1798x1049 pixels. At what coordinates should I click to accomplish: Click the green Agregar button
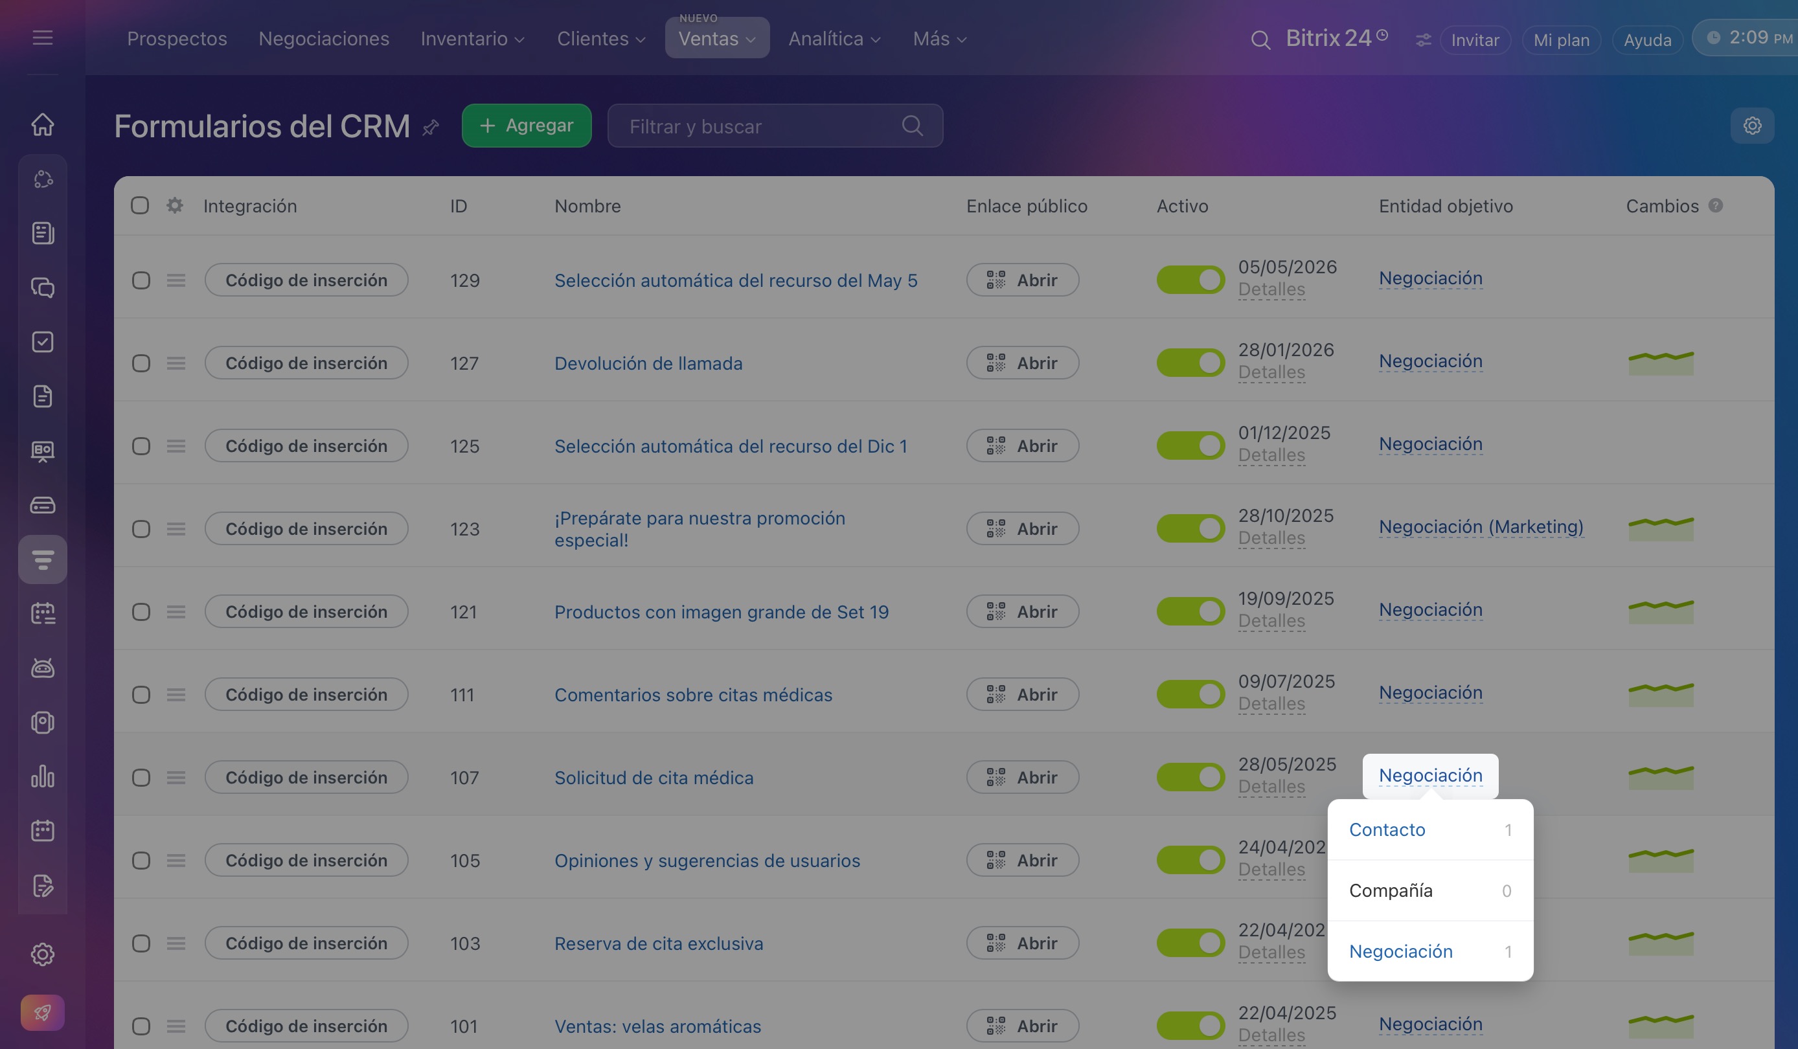[x=527, y=126]
